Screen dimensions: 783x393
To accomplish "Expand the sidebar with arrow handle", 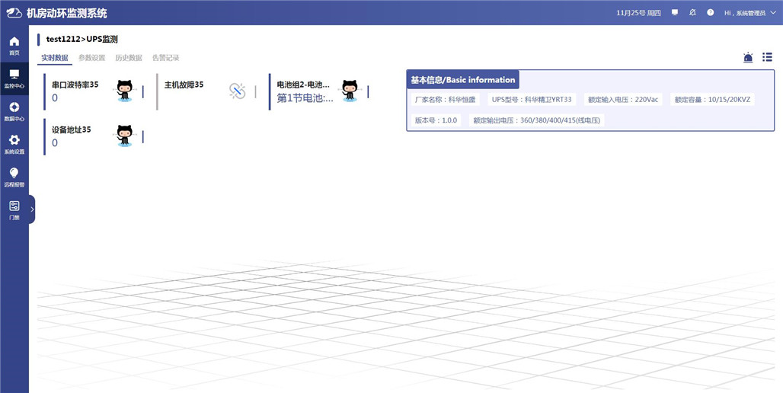I will [32, 209].
